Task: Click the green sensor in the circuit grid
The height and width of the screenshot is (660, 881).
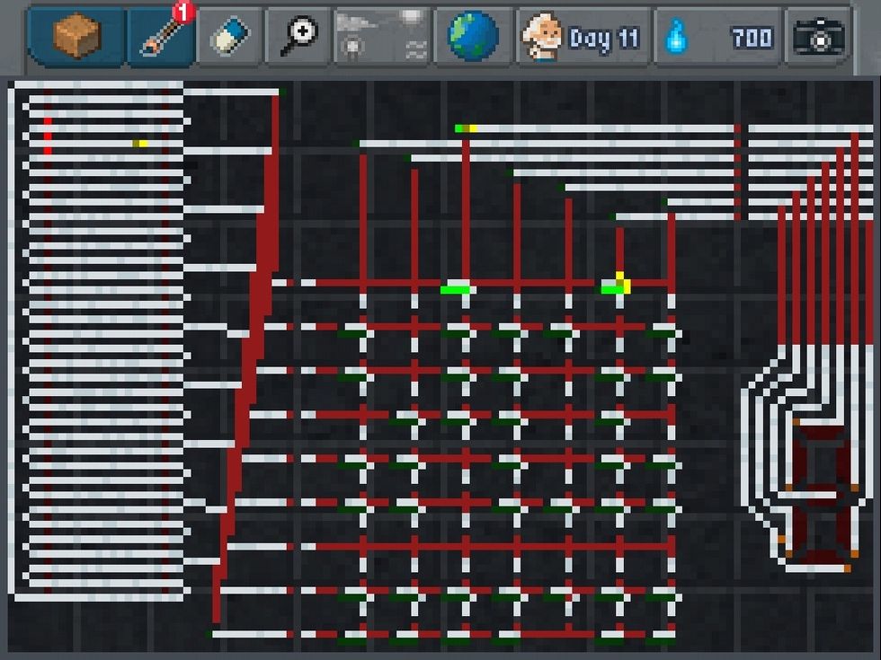Action: pyautogui.click(x=455, y=289)
